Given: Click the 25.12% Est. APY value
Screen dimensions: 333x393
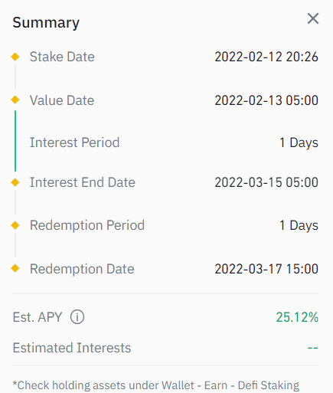Looking at the screenshot, I should click(297, 317).
